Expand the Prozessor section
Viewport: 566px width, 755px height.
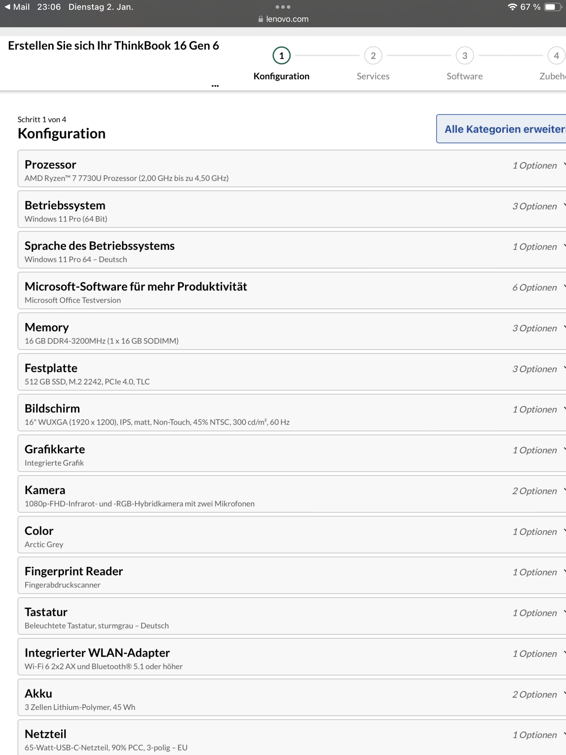click(292, 169)
